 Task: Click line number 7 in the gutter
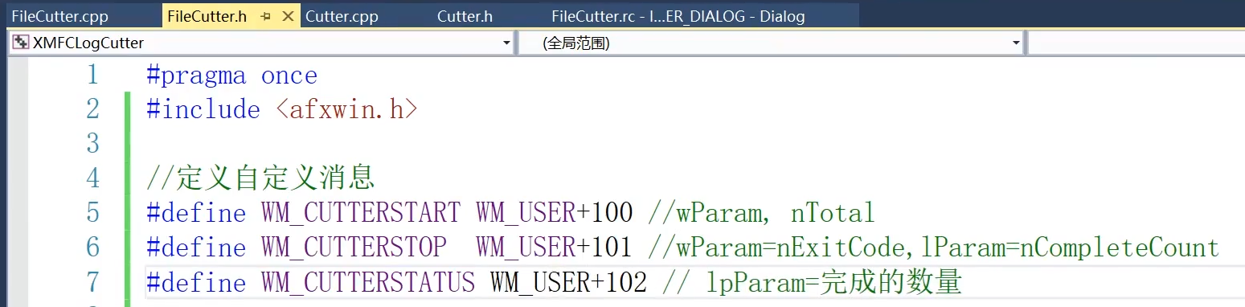tap(93, 283)
